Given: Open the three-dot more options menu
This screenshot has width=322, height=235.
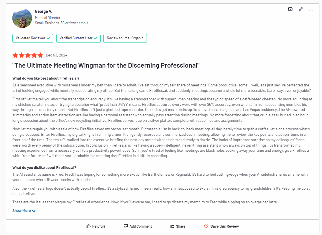Looking at the screenshot, I should point(311,10).
